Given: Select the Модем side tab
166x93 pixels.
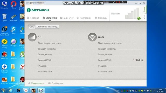Looking at the screenshot, I should 144,9.
